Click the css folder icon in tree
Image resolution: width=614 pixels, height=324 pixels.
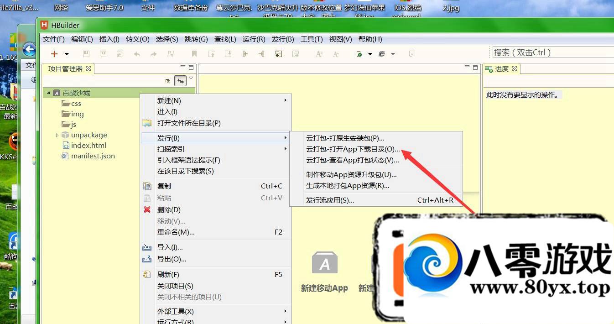[66, 104]
